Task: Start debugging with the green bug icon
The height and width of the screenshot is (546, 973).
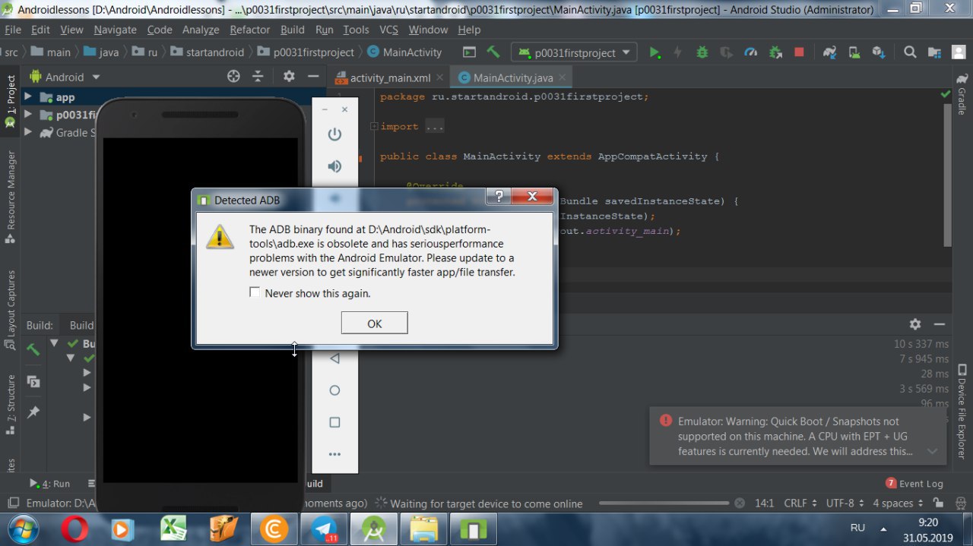Action: (702, 52)
